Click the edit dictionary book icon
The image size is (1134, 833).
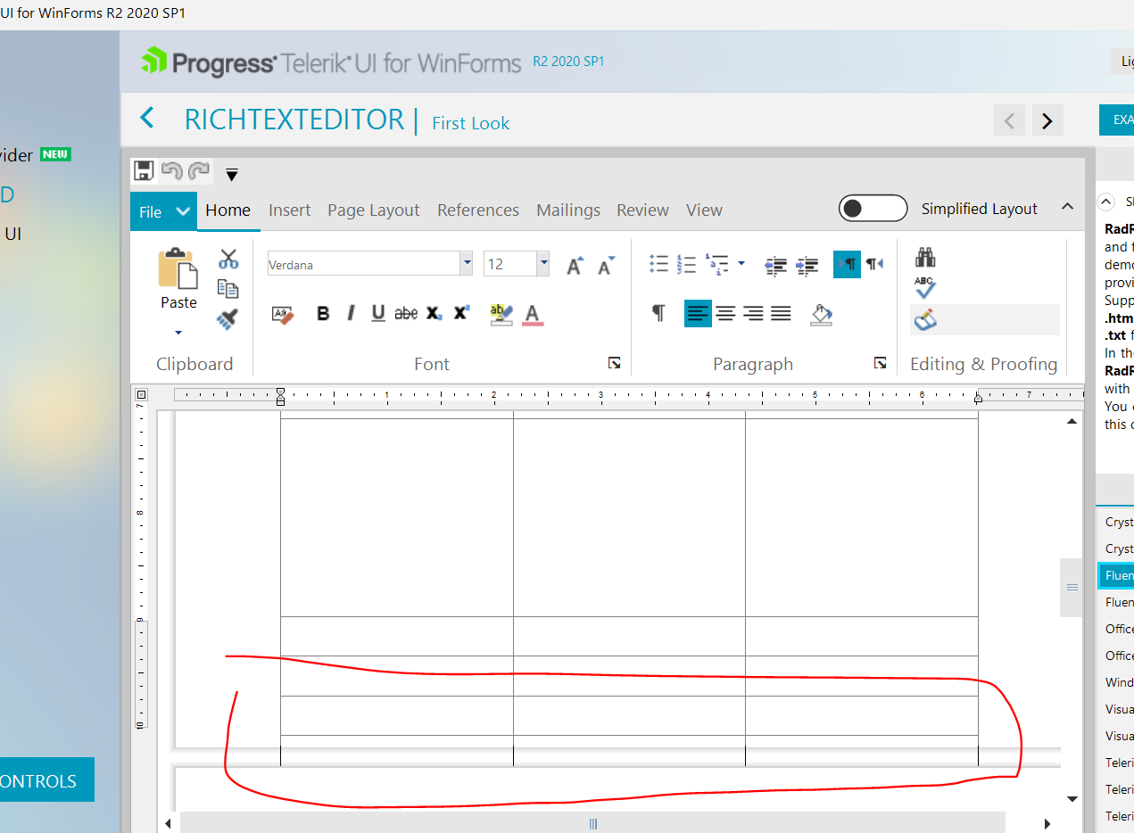tap(925, 319)
